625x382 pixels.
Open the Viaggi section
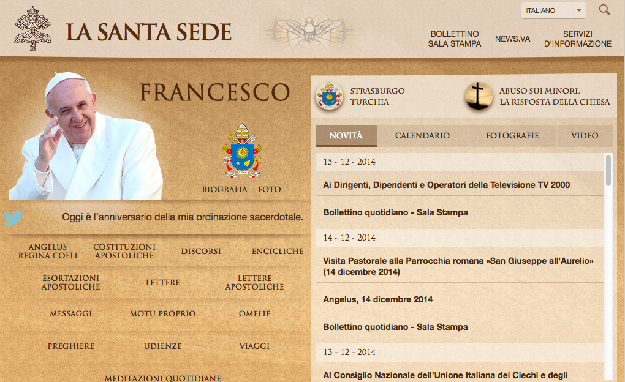(255, 346)
